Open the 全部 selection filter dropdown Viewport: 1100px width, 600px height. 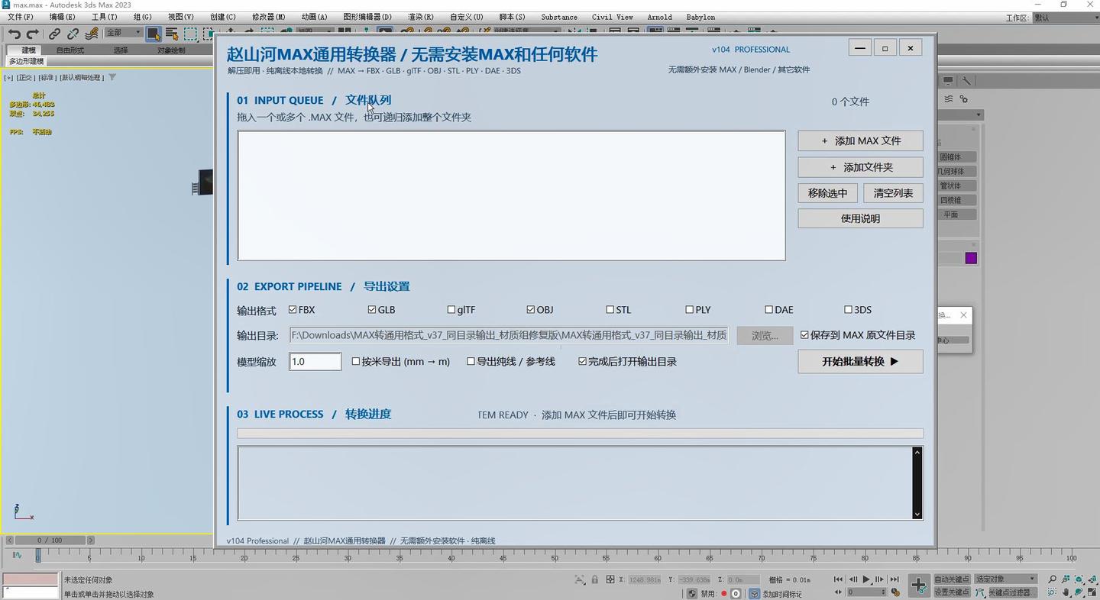(123, 33)
